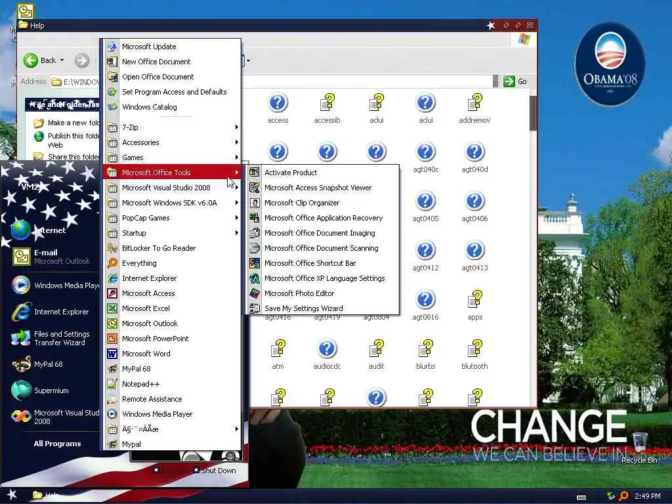Click the Microsoft Word icon

pos(112,354)
